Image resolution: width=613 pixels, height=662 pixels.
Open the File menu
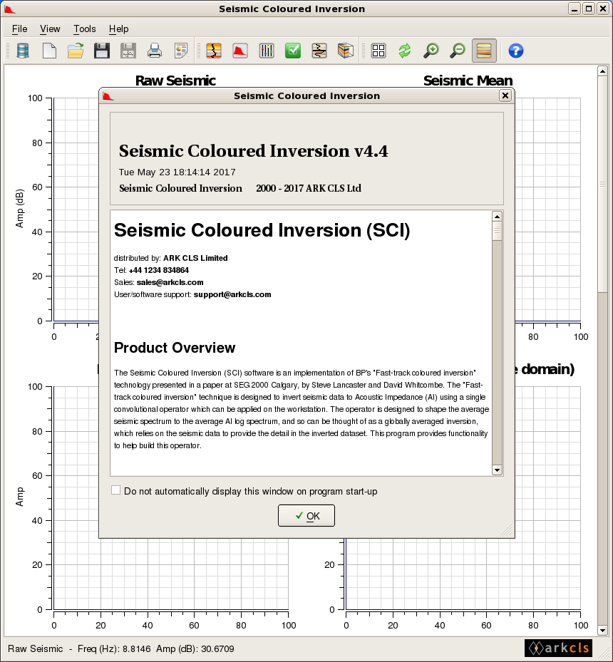[19, 29]
